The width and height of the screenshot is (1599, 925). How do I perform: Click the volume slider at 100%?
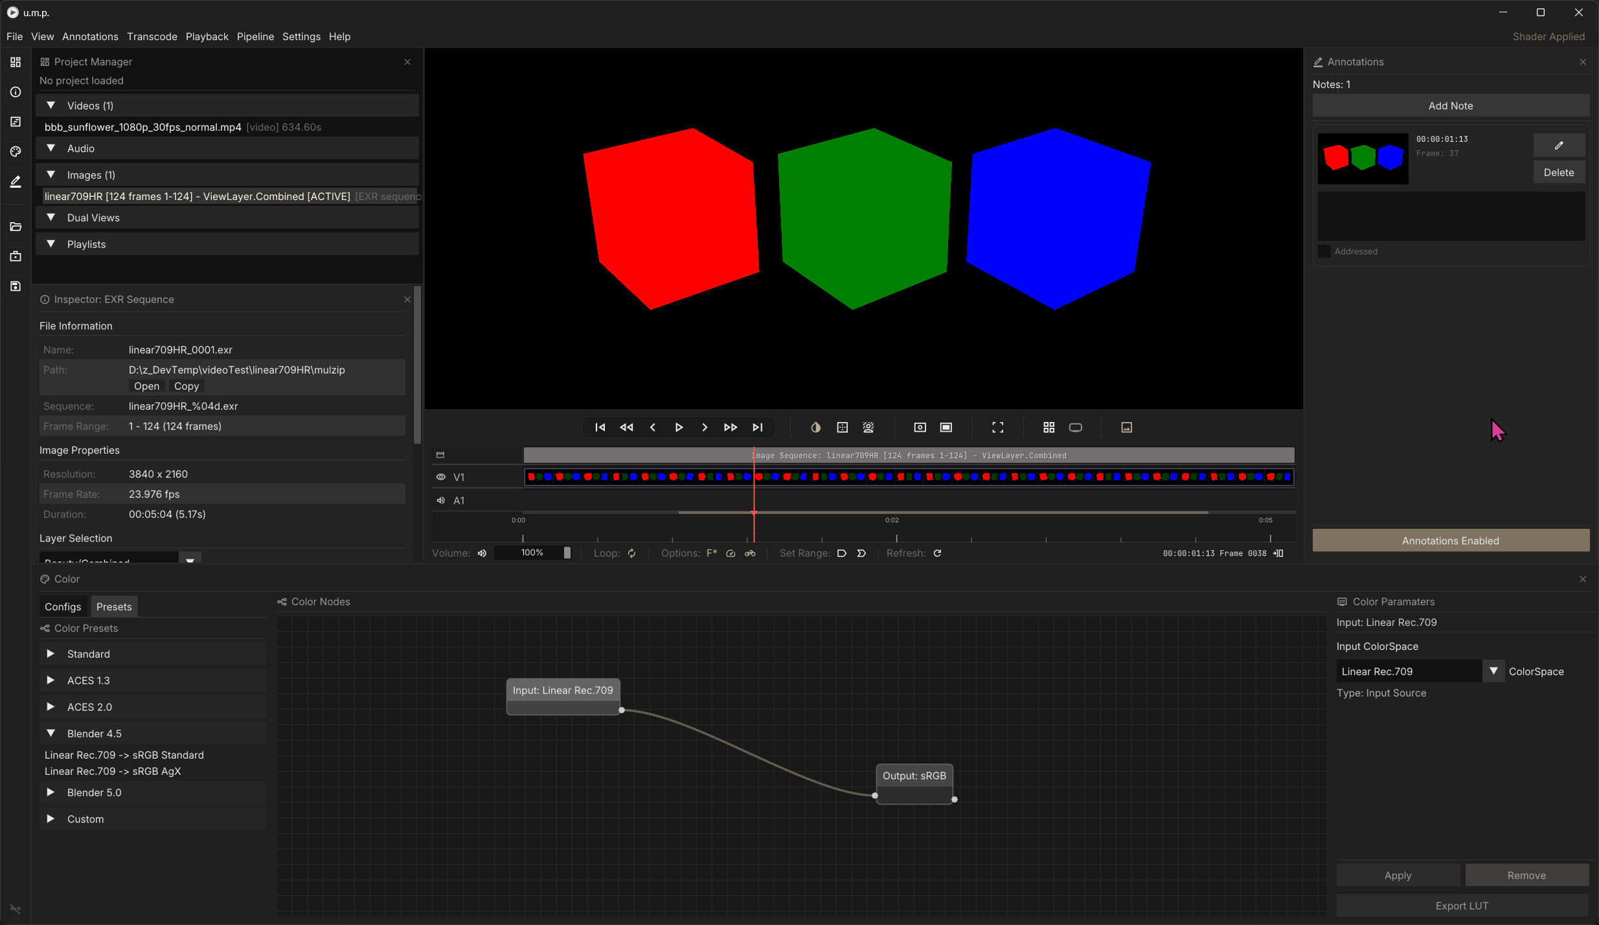(532, 553)
